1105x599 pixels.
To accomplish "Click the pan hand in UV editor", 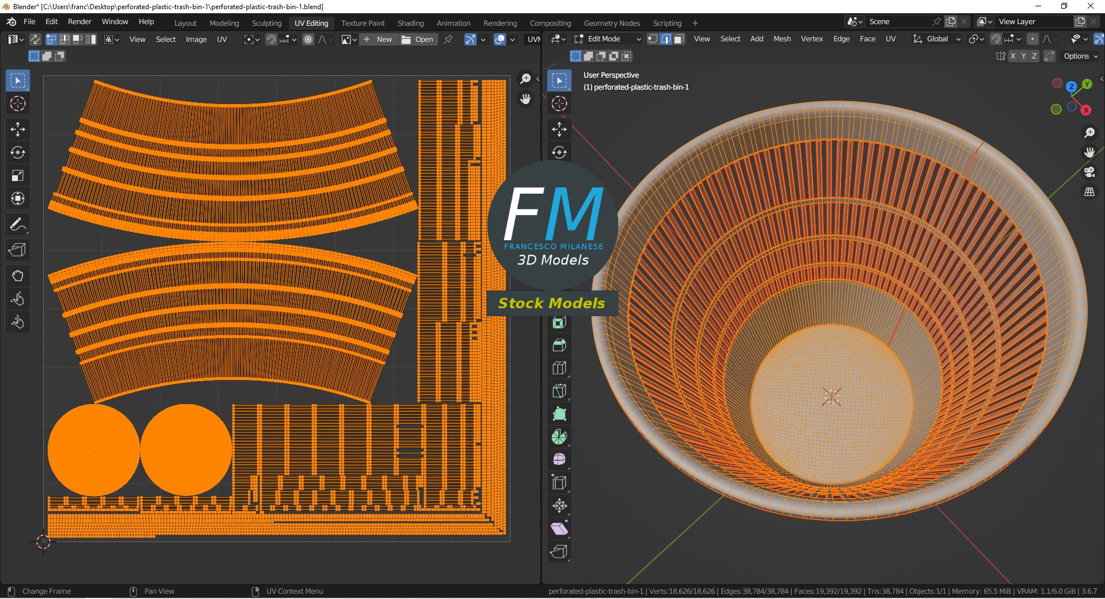I will tap(525, 99).
